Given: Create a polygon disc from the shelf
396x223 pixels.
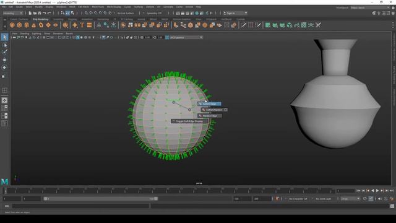Looking at the screenshot, I should pos(56,25).
